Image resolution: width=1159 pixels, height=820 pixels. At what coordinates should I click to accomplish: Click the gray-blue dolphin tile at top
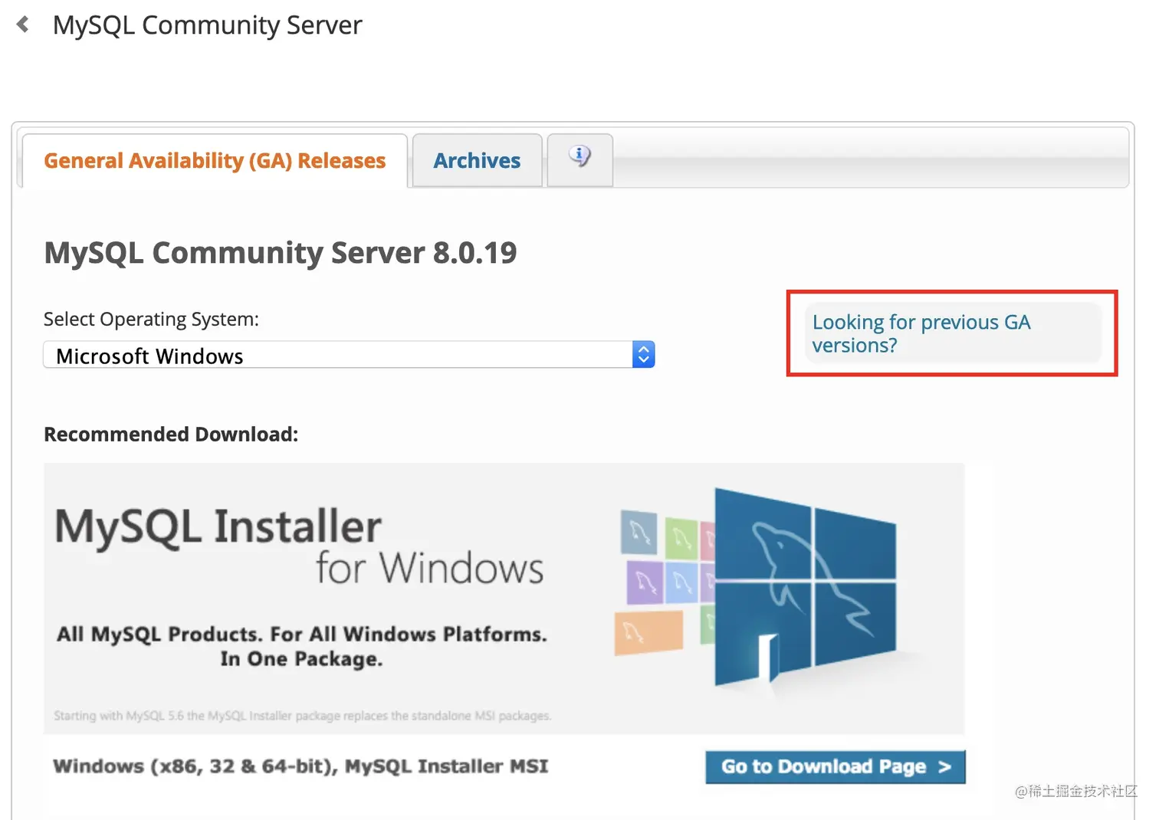tap(639, 532)
